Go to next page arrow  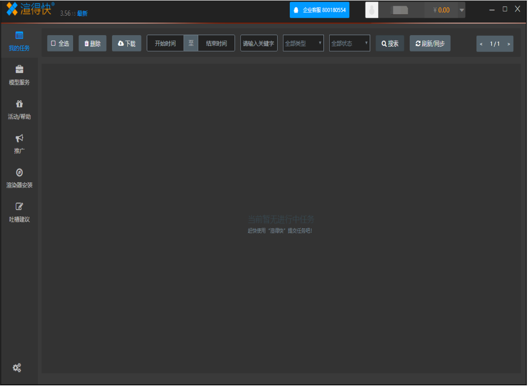[509, 44]
